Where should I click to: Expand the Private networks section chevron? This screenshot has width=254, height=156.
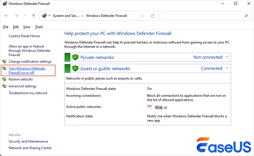pos(227,57)
